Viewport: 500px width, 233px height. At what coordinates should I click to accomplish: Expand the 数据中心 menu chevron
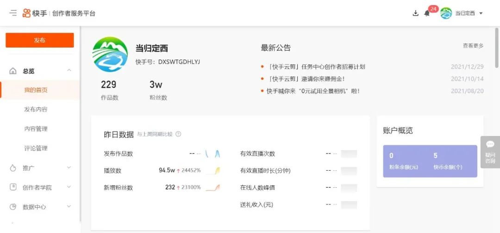(69, 207)
